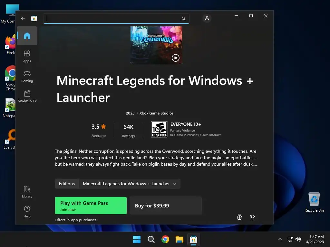Click the gift icon to buy as gift
330x247 pixels.
pos(239,217)
